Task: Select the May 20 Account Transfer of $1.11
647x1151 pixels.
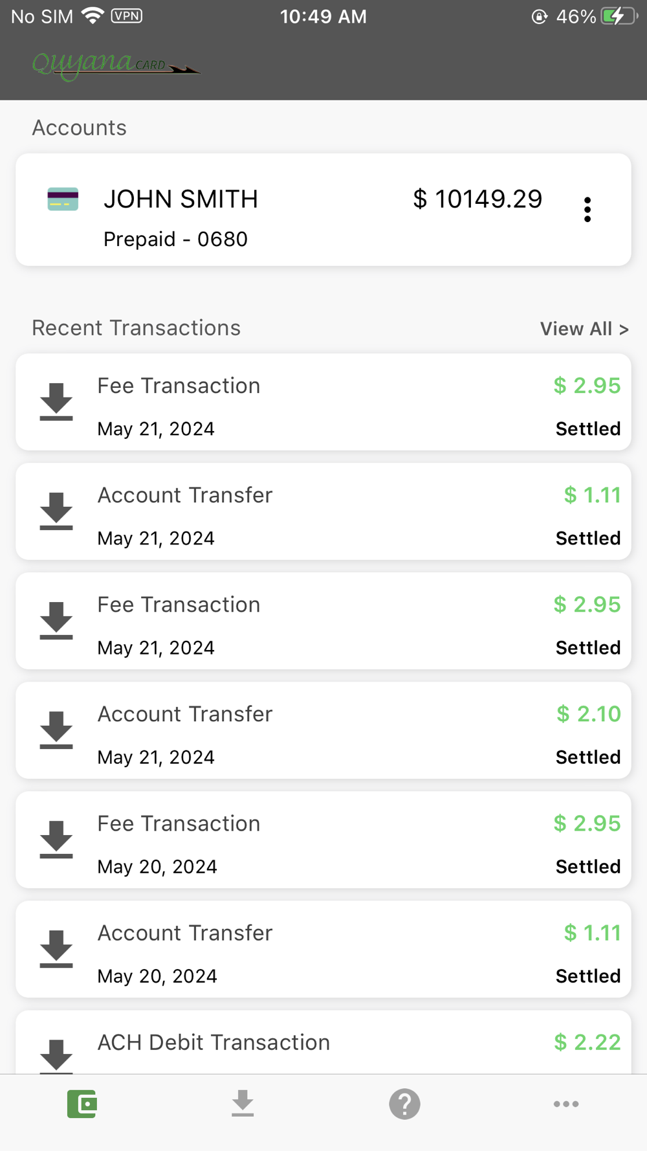Action: (323, 949)
